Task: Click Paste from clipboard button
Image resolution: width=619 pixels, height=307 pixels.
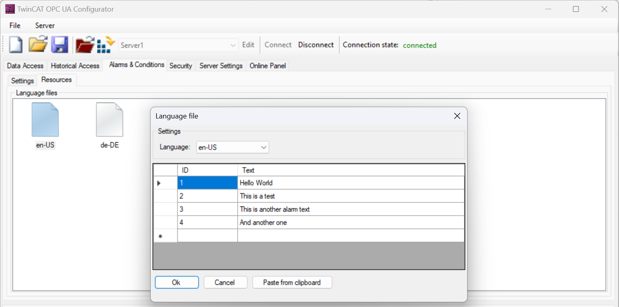Action: click(x=292, y=282)
